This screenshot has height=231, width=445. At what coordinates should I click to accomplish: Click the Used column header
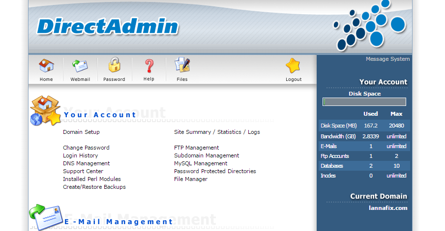371,114
